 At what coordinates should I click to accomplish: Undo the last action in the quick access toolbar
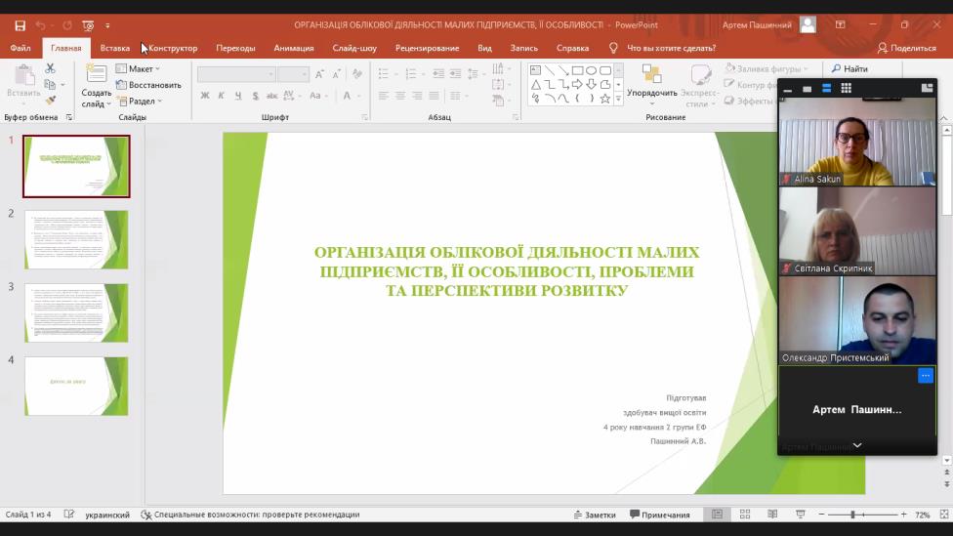(40, 25)
